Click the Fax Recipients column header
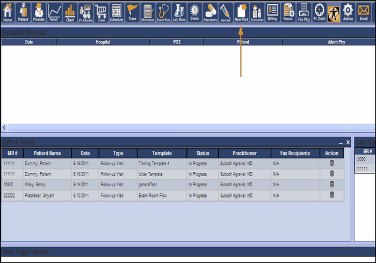 [295, 154]
